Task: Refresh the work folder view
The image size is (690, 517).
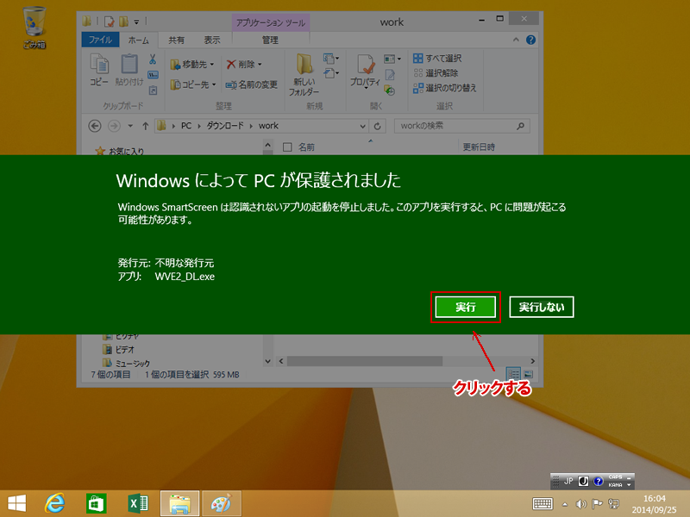Action: tap(377, 126)
